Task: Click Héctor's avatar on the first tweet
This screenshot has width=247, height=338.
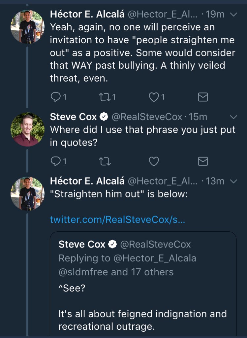Action: point(27,27)
